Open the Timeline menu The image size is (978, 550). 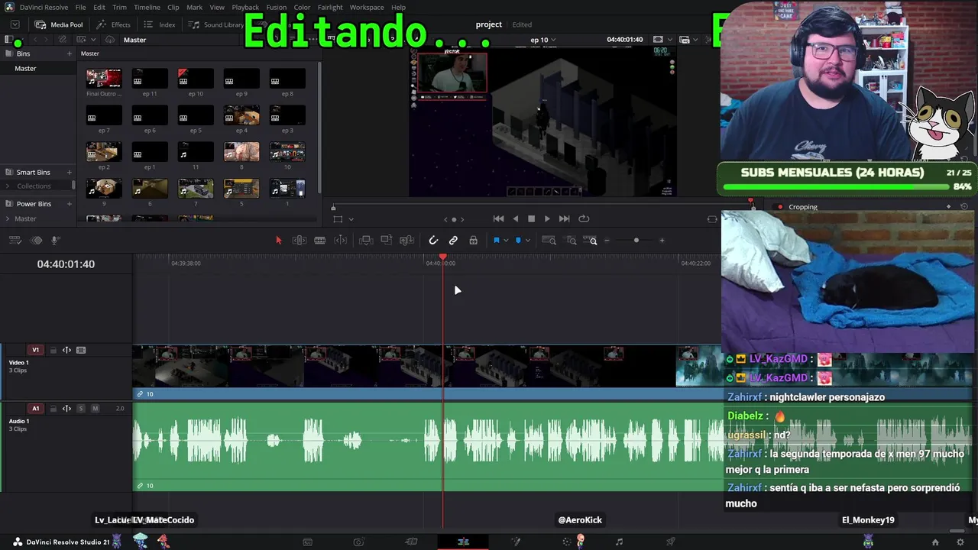[x=147, y=8]
